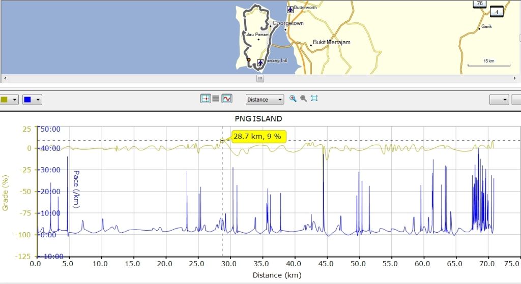Click the orange position marker on track
Viewport: 521px width, 284px height.
click(x=248, y=60)
